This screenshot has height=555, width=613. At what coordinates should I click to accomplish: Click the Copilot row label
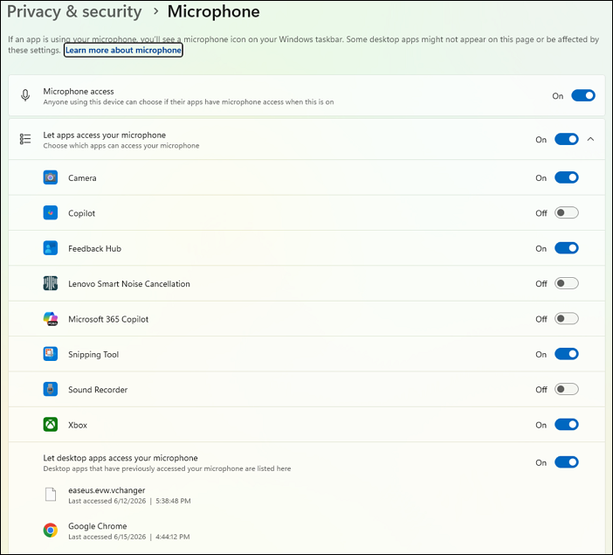(81, 213)
